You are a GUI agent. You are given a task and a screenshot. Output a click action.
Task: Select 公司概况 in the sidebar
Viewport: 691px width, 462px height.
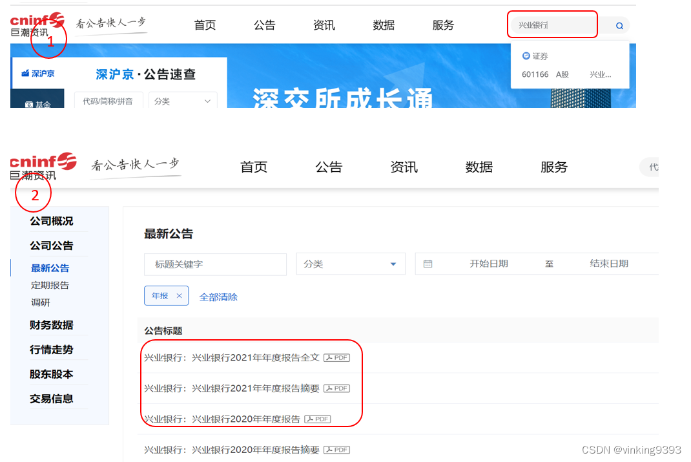(52, 221)
